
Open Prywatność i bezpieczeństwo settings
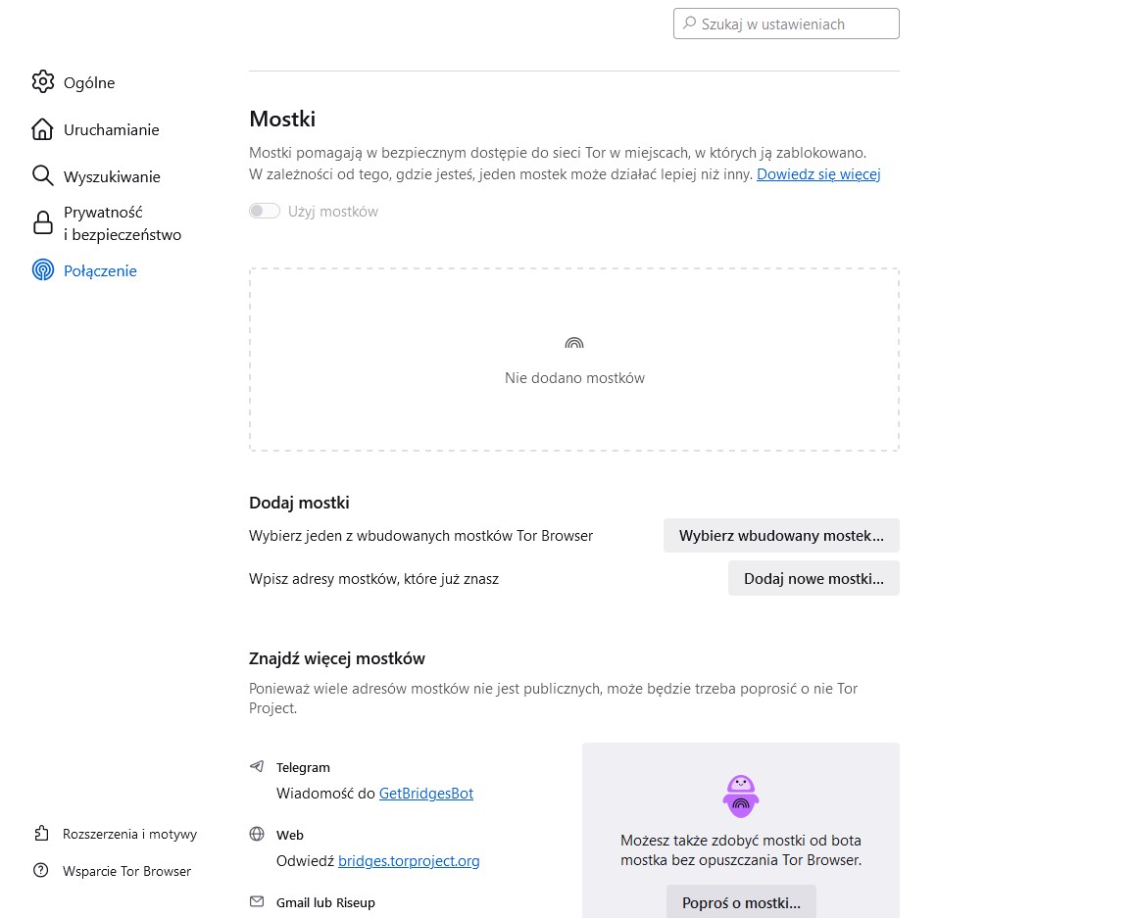[122, 223]
